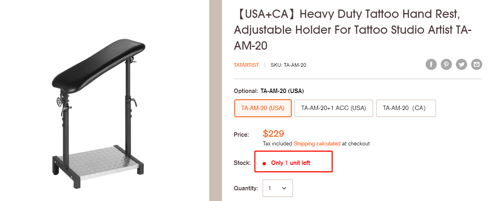The width and height of the screenshot is (491, 201).
Task: Click the Only 1 unit left message
Action: click(x=291, y=163)
